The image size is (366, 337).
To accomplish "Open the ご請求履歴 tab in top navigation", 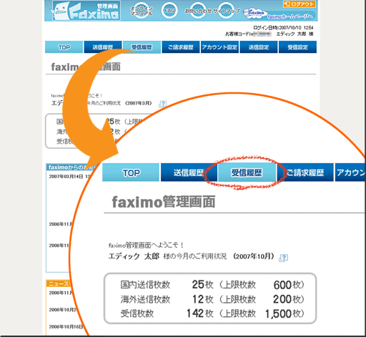I will (181, 47).
